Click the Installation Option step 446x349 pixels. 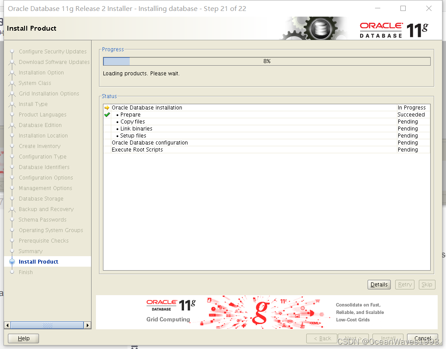pos(41,73)
